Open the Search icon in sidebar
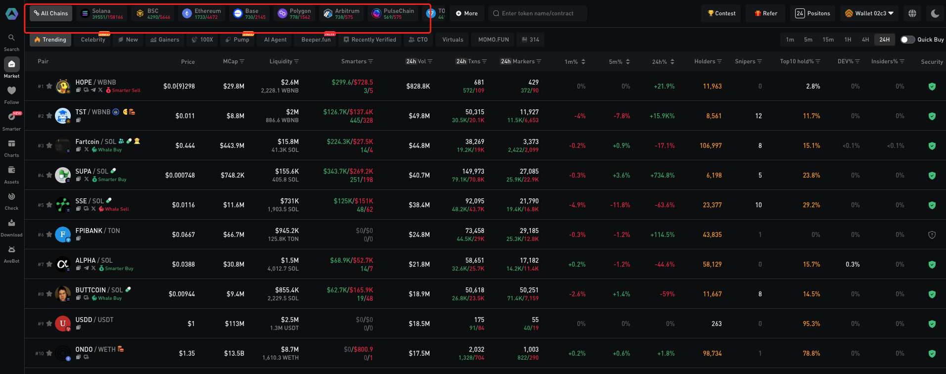This screenshot has height=374, width=946. [x=11, y=38]
